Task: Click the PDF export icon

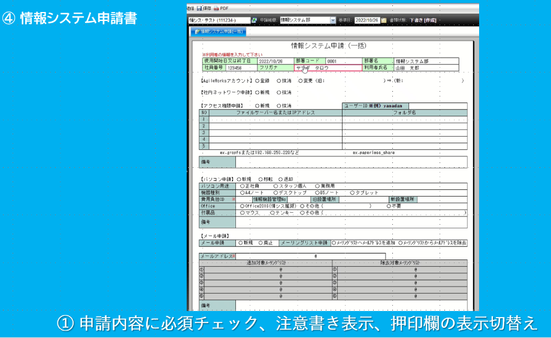Action: (216, 8)
